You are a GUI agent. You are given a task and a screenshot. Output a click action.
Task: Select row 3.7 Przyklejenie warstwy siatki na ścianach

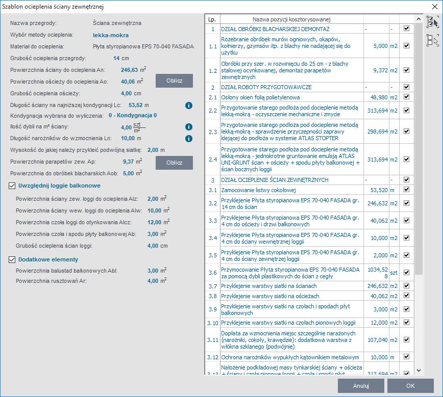click(x=309, y=286)
